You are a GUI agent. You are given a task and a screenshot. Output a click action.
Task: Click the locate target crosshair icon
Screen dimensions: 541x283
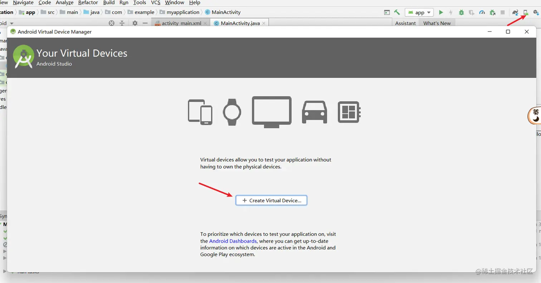pyautogui.click(x=112, y=23)
